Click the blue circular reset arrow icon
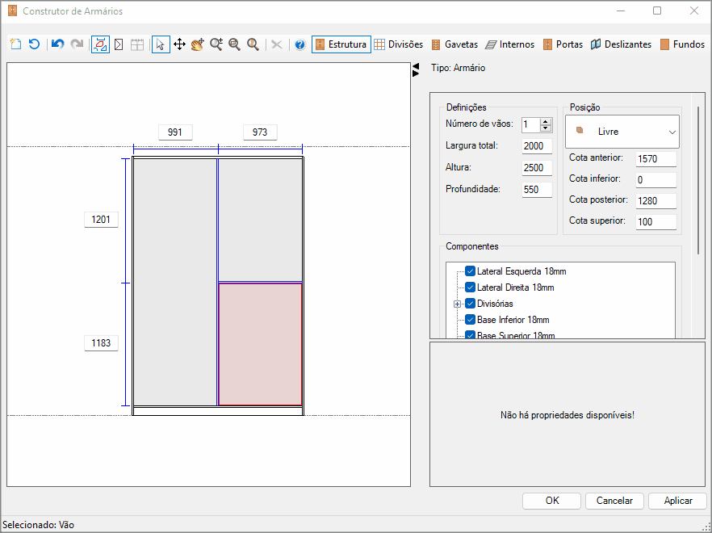712x533 pixels. click(x=34, y=44)
